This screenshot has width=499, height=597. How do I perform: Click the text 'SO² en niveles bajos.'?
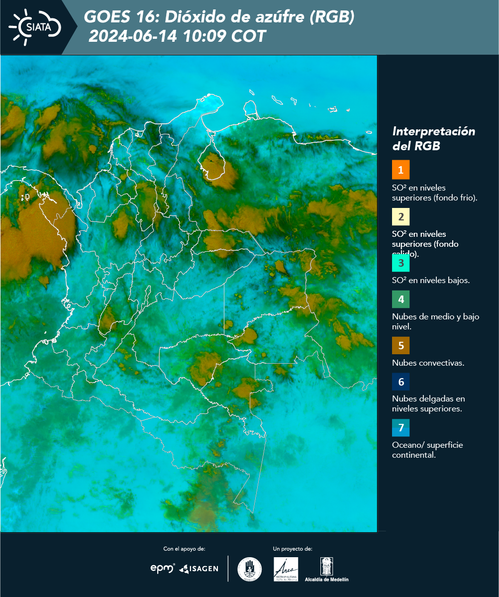pyautogui.click(x=431, y=280)
